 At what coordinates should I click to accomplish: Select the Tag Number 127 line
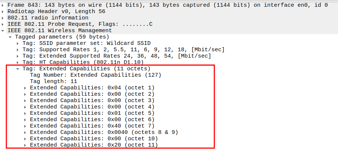pyautogui.click(x=95, y=75)
